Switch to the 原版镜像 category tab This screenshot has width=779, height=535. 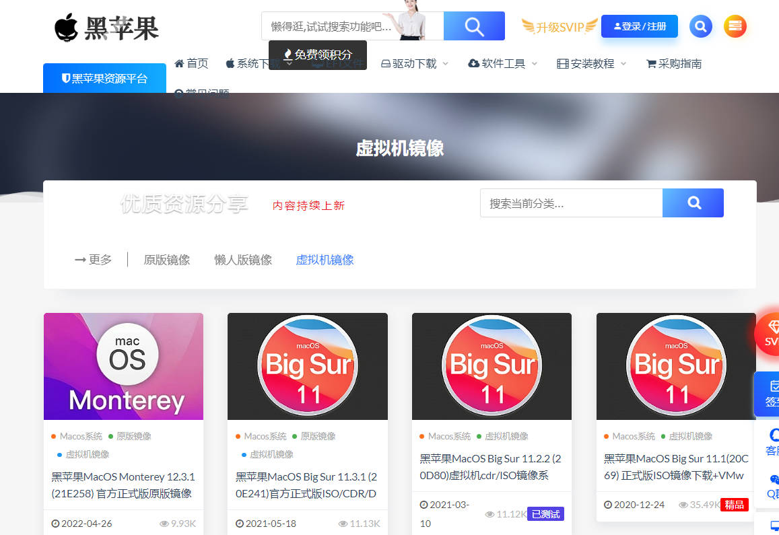(x=166, y=260)
